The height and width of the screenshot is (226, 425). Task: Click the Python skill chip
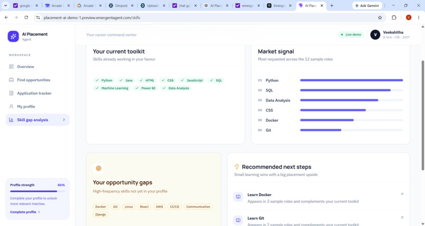(104, 80)
